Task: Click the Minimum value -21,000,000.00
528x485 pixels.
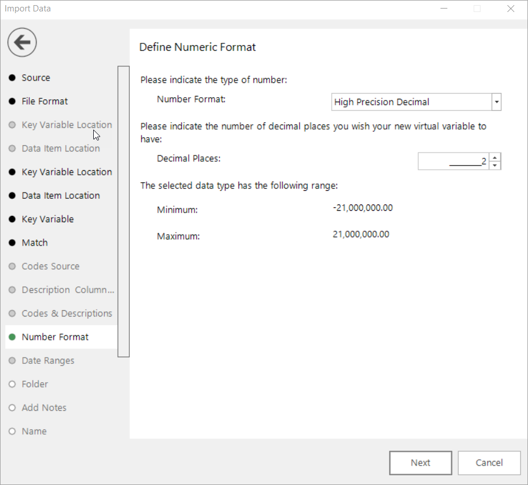Action: click(363, 208)
